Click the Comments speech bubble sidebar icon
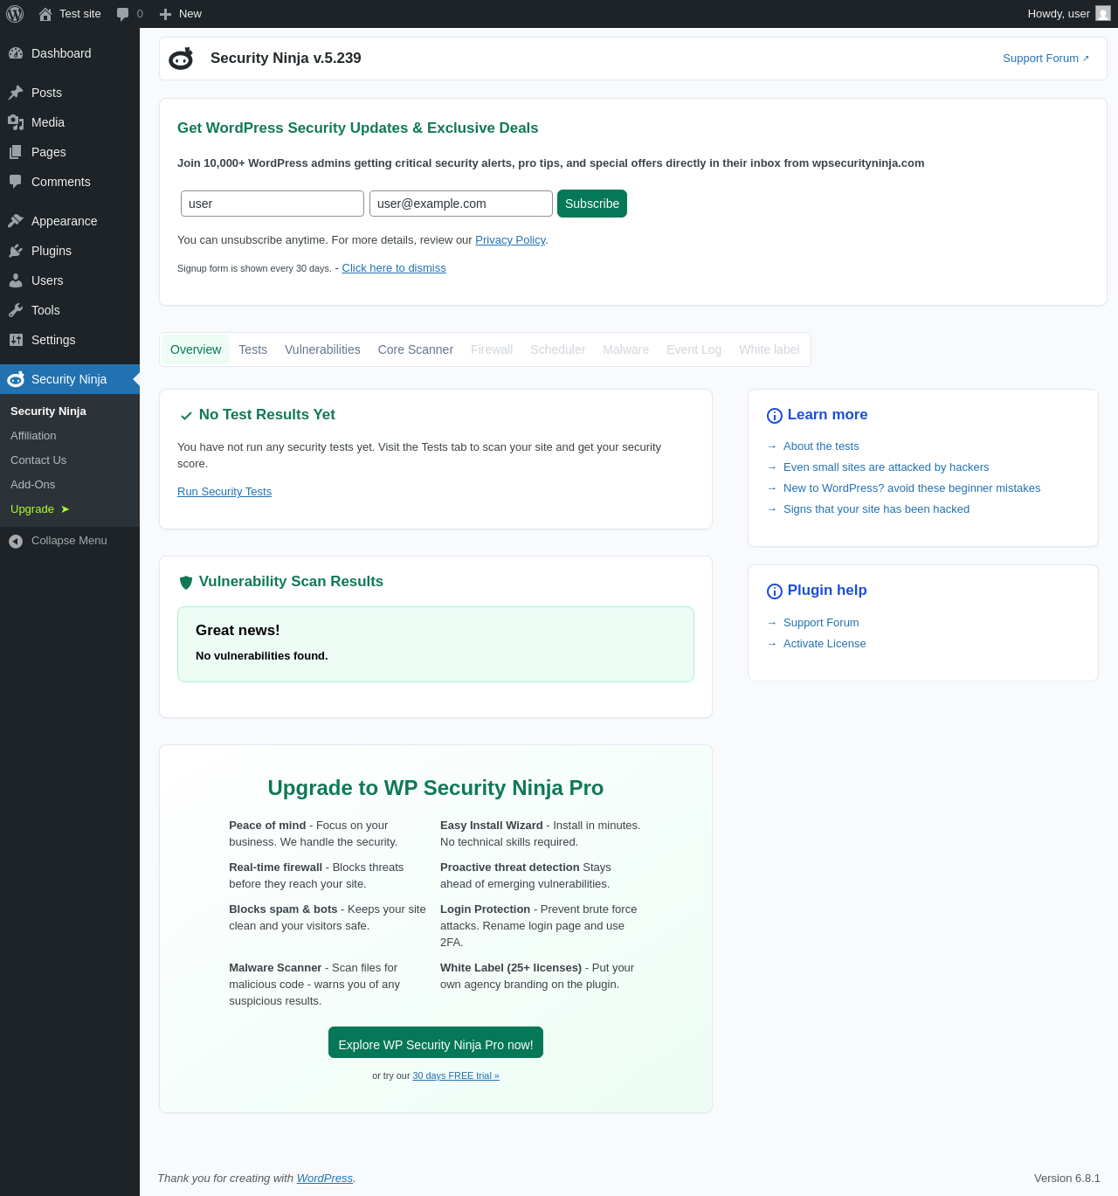This screenshot has width=1118, height=1196. 16,182
